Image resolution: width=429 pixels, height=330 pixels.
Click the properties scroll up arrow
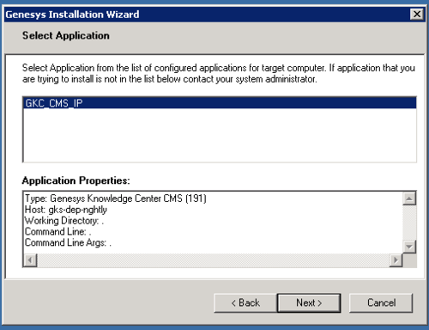pos(409,199)
